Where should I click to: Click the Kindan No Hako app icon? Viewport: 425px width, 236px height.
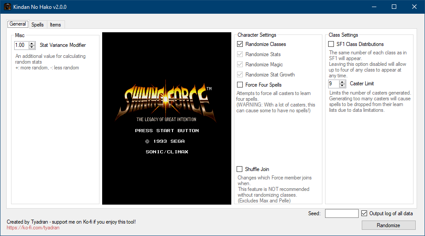tap(7, 7)
